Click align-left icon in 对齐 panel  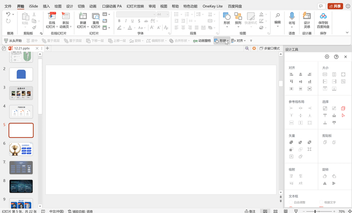tap(291, 75)
